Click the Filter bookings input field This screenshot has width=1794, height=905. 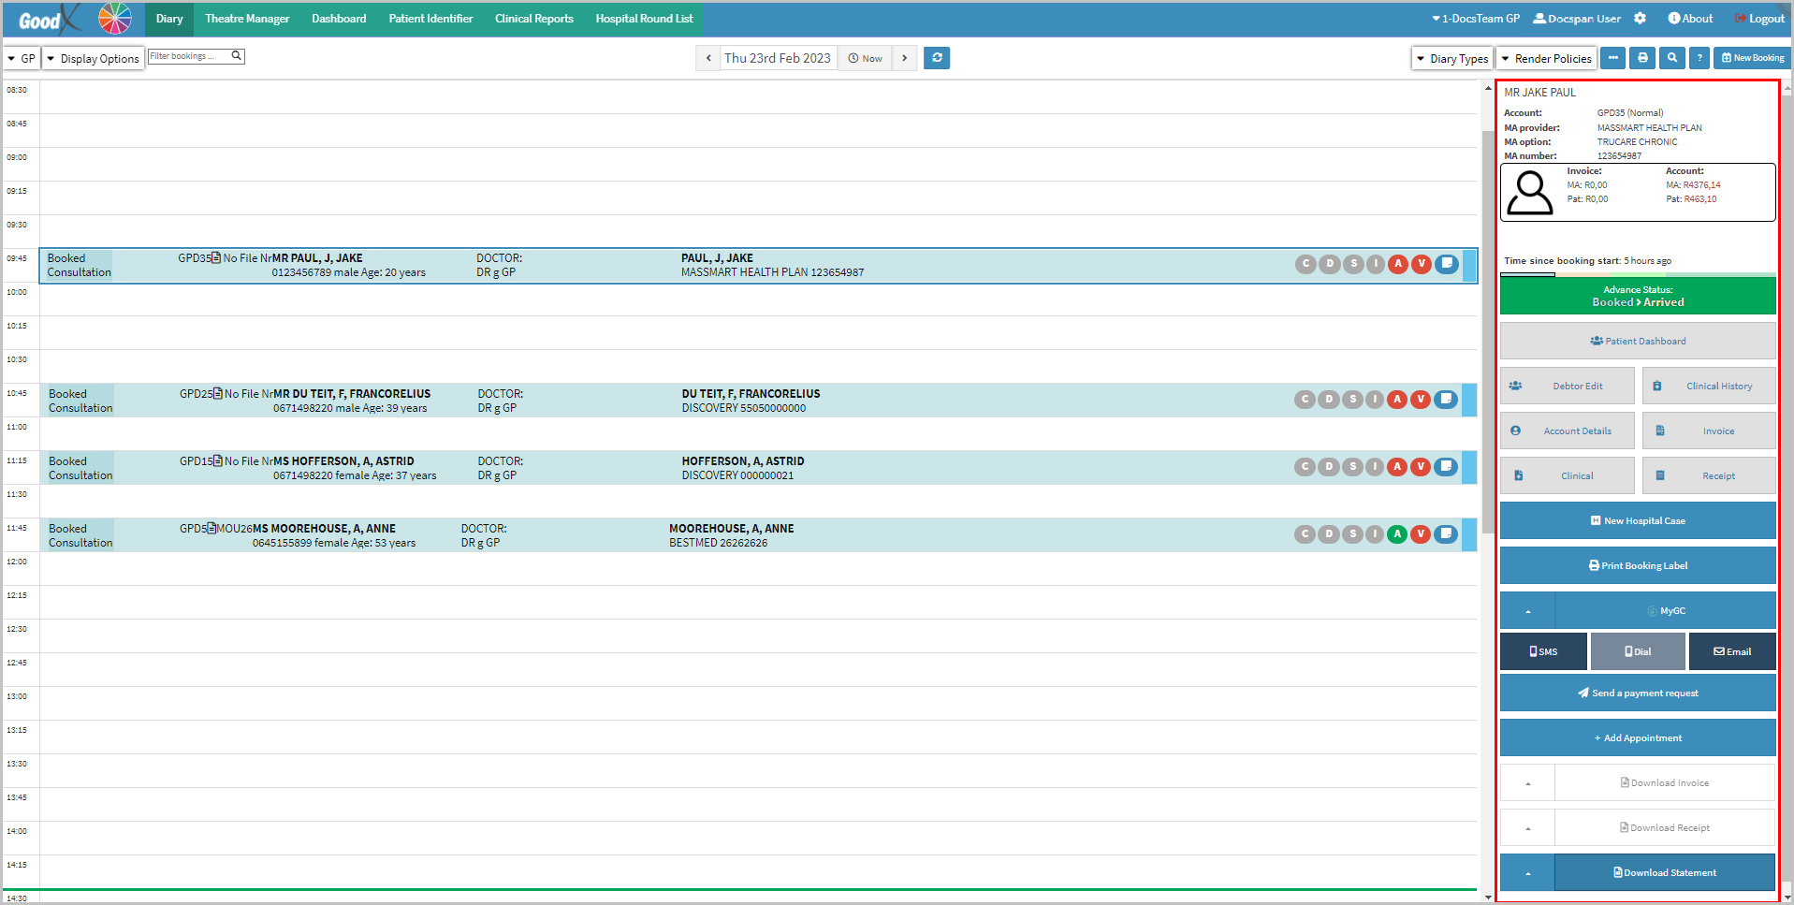[x=189, y=56]
